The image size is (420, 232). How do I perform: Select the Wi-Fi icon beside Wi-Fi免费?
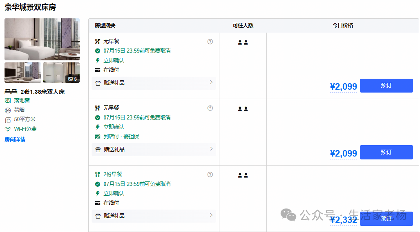(x=8, y=129)
